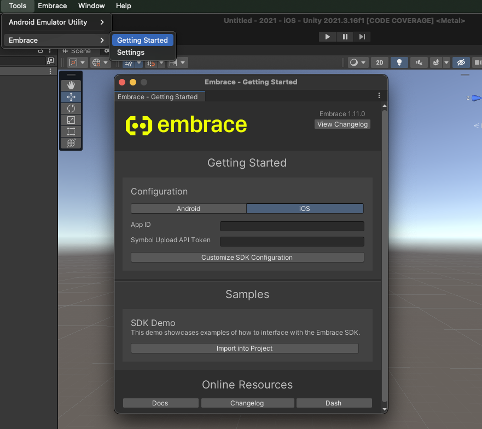Open the Help menu
The image size is (482, 429).
pos(123,6)
